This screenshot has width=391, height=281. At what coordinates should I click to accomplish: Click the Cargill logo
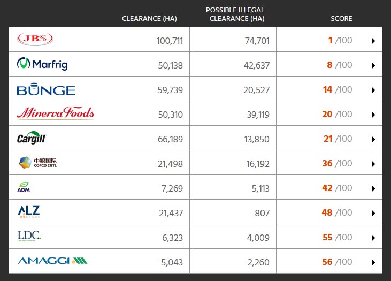click(32, 138)
